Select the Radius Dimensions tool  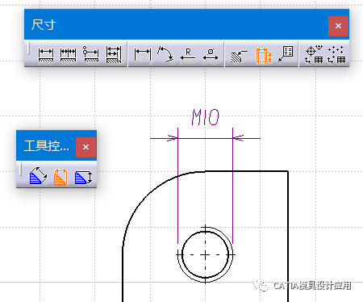tap(188, 55)
